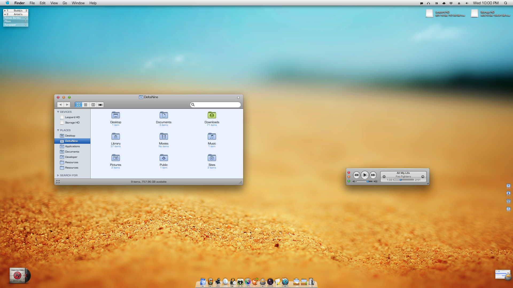Viewport: 513px width, 288px height.
Task: Open the Music folder icon
Action: 212,137
